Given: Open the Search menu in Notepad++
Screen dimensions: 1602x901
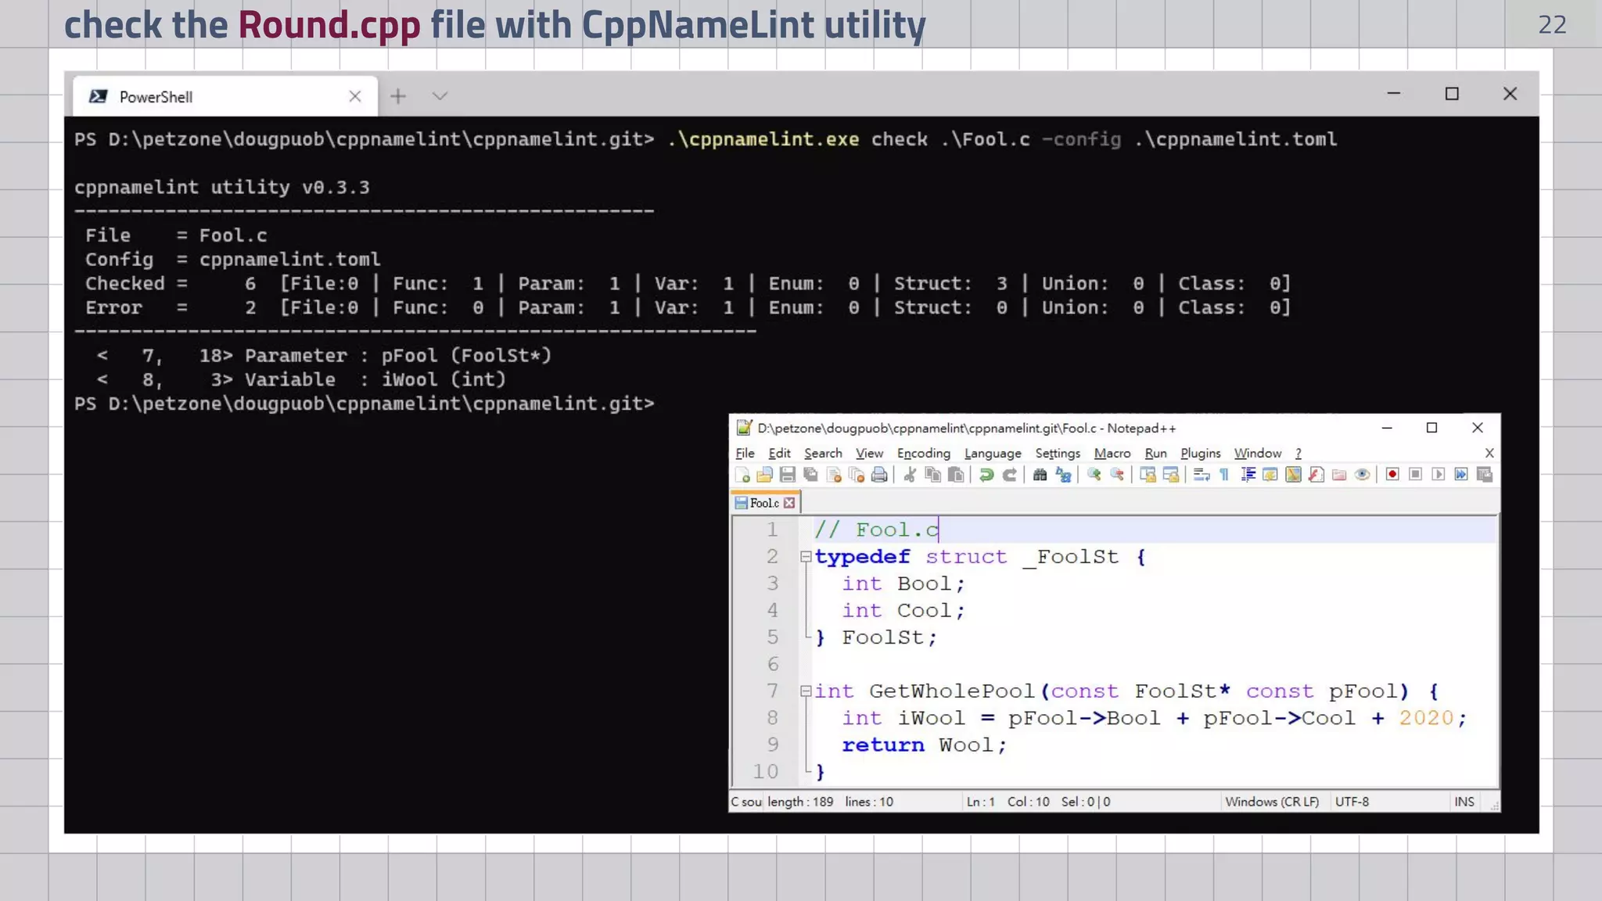Looking at the screenshot, I should pos(823,454).
